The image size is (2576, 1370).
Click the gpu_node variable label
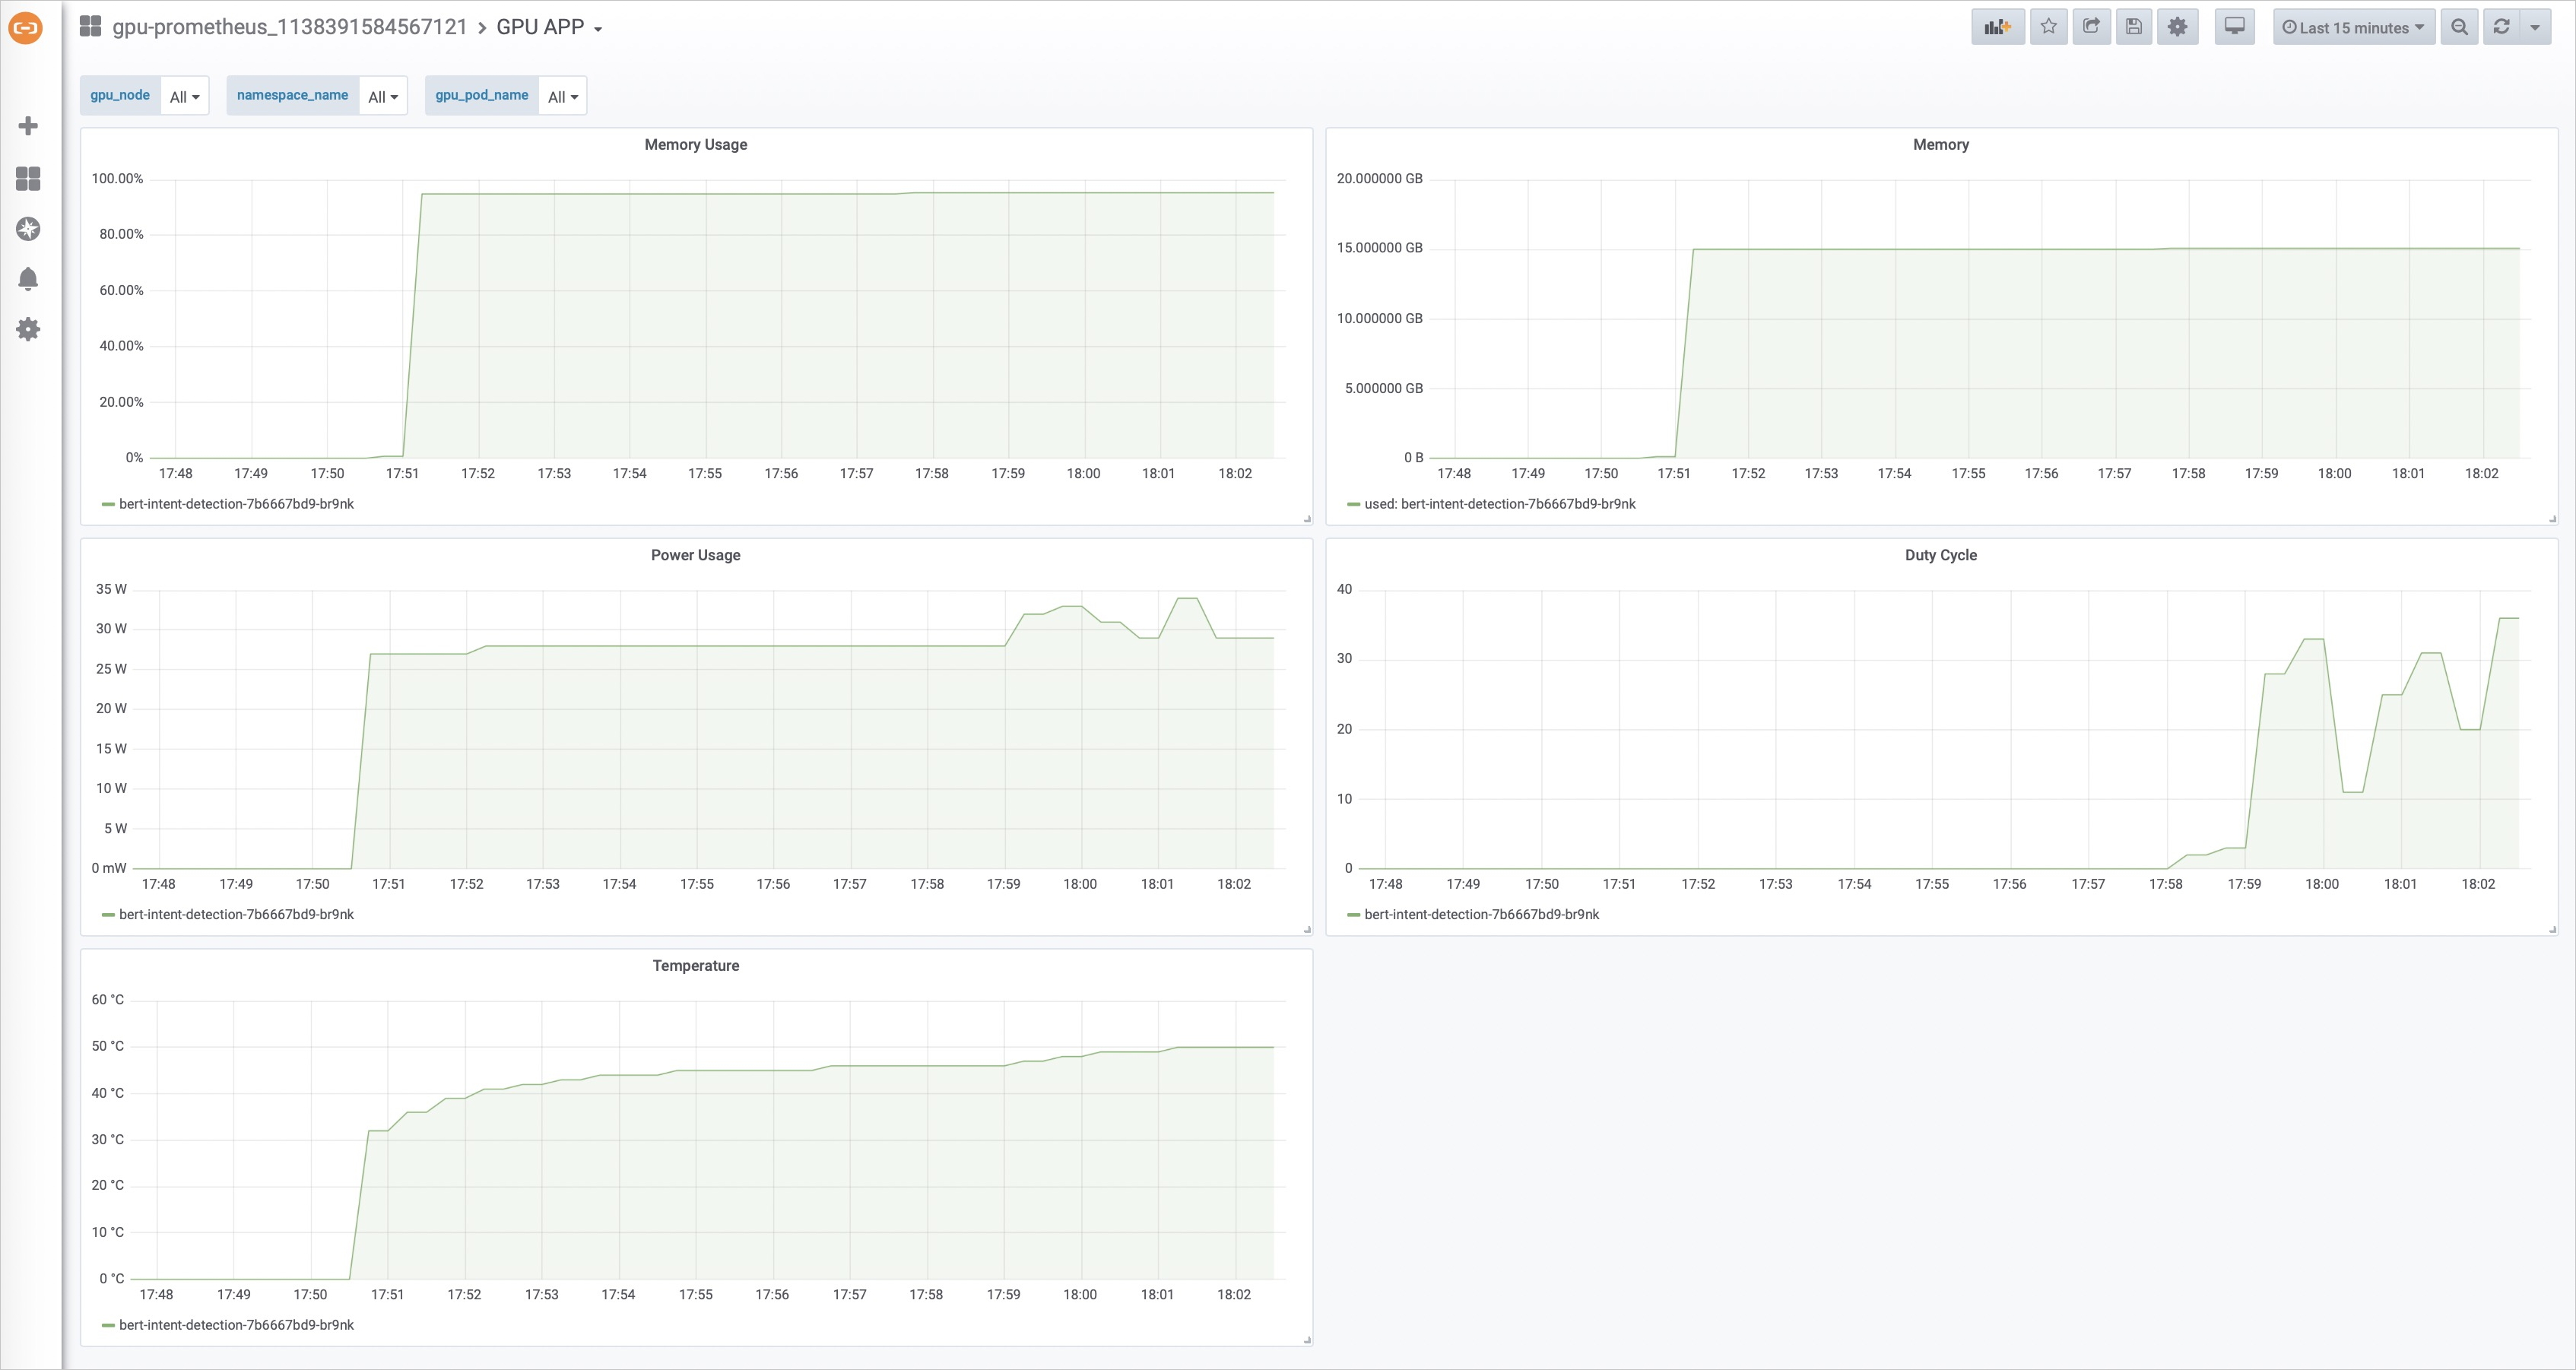click(120, 95)
